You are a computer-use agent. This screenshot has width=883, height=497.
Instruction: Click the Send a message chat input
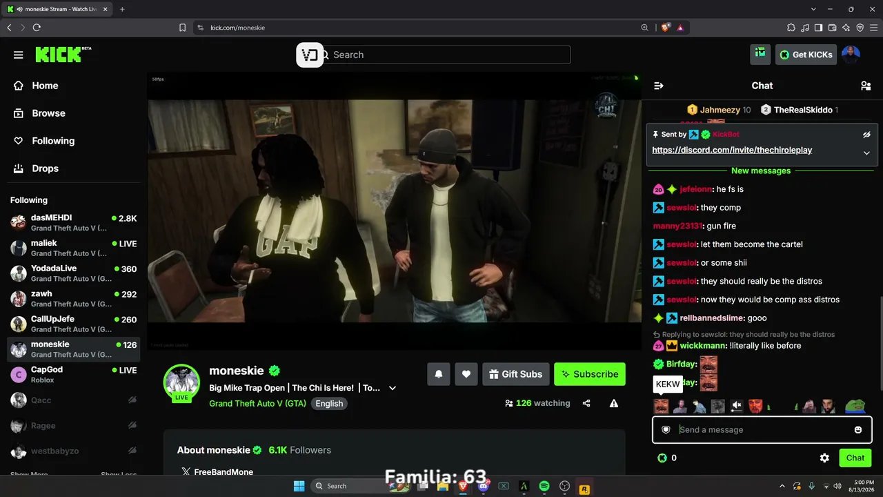click(762, 429)
